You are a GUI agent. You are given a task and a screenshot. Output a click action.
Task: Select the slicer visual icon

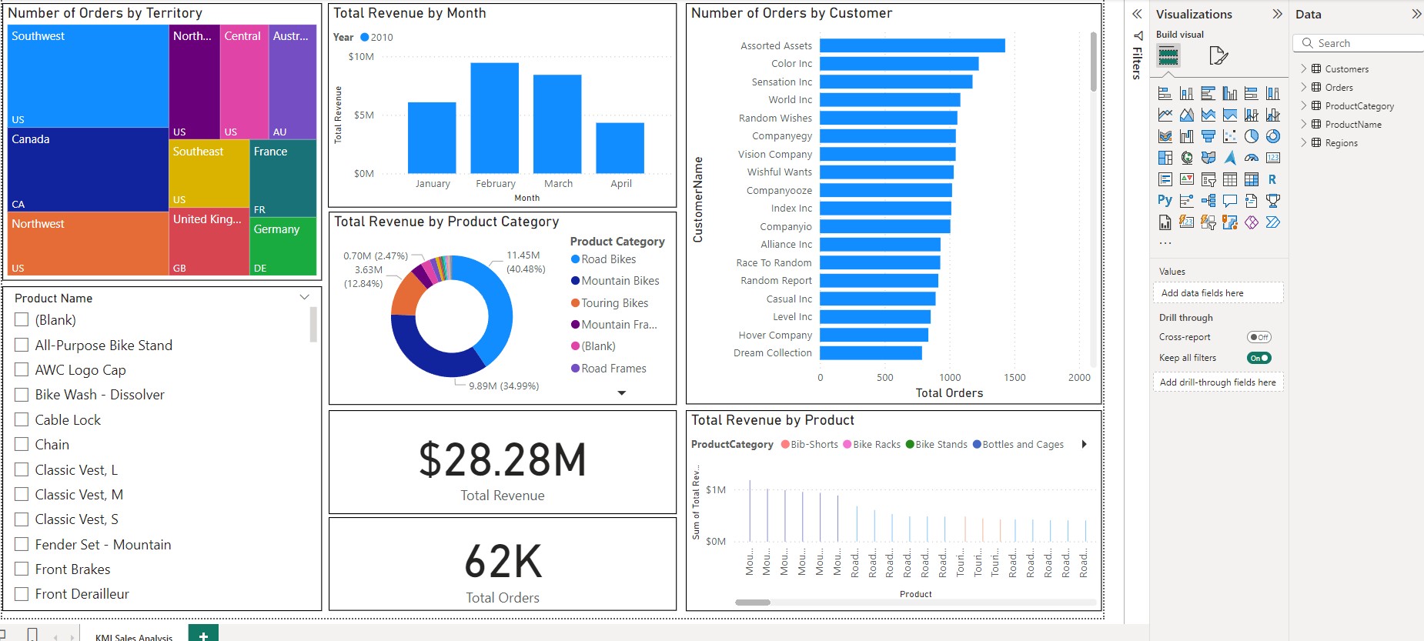(1208, 179)
